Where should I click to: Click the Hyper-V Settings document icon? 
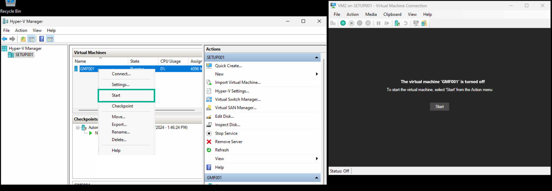tap(209, 91)
